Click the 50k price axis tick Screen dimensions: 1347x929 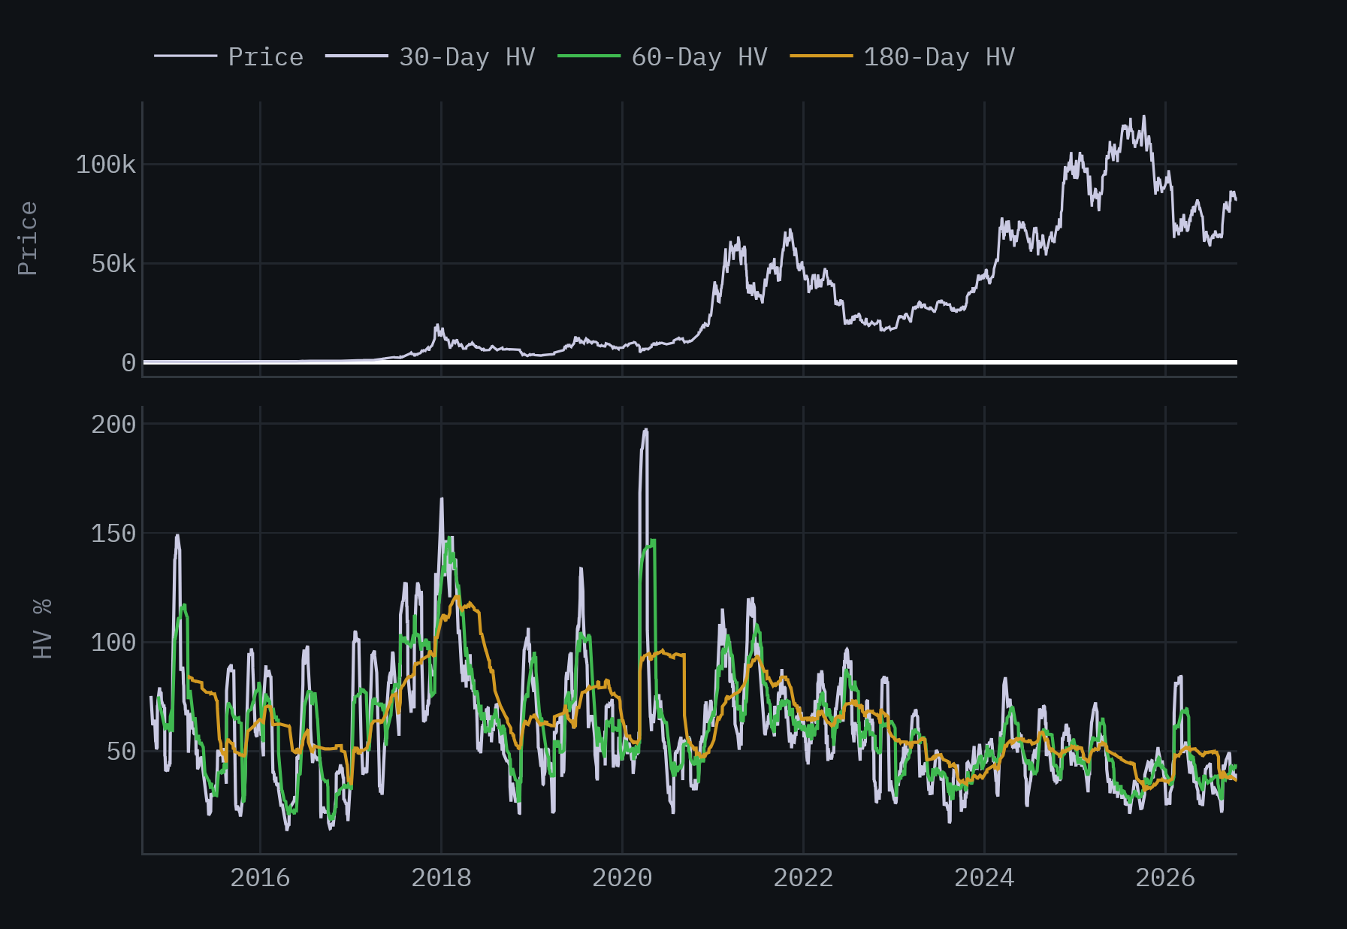click(113, 264)
